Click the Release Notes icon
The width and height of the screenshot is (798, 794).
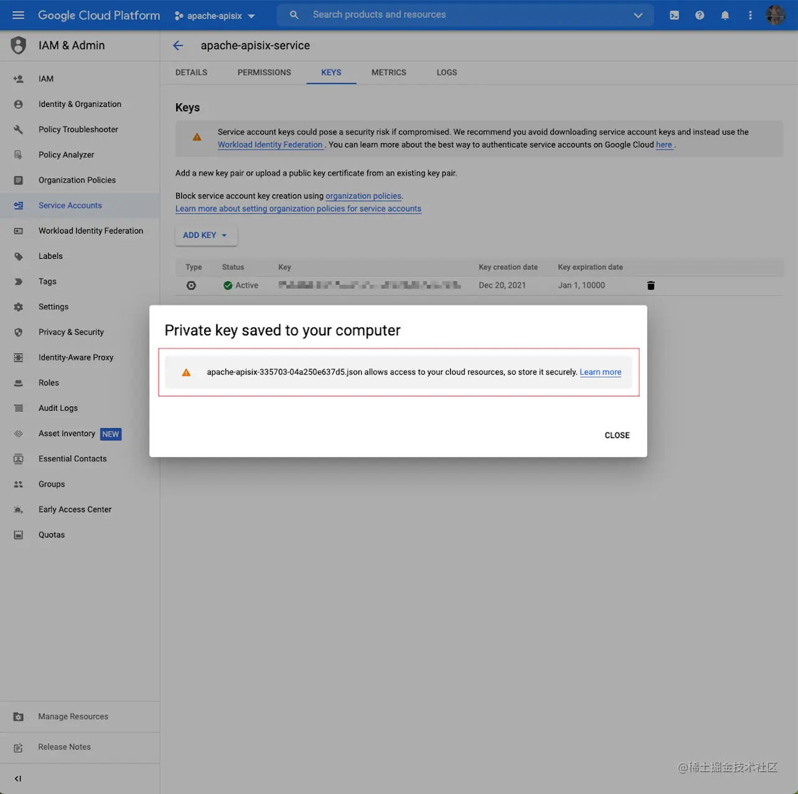[x=19, y=747]
